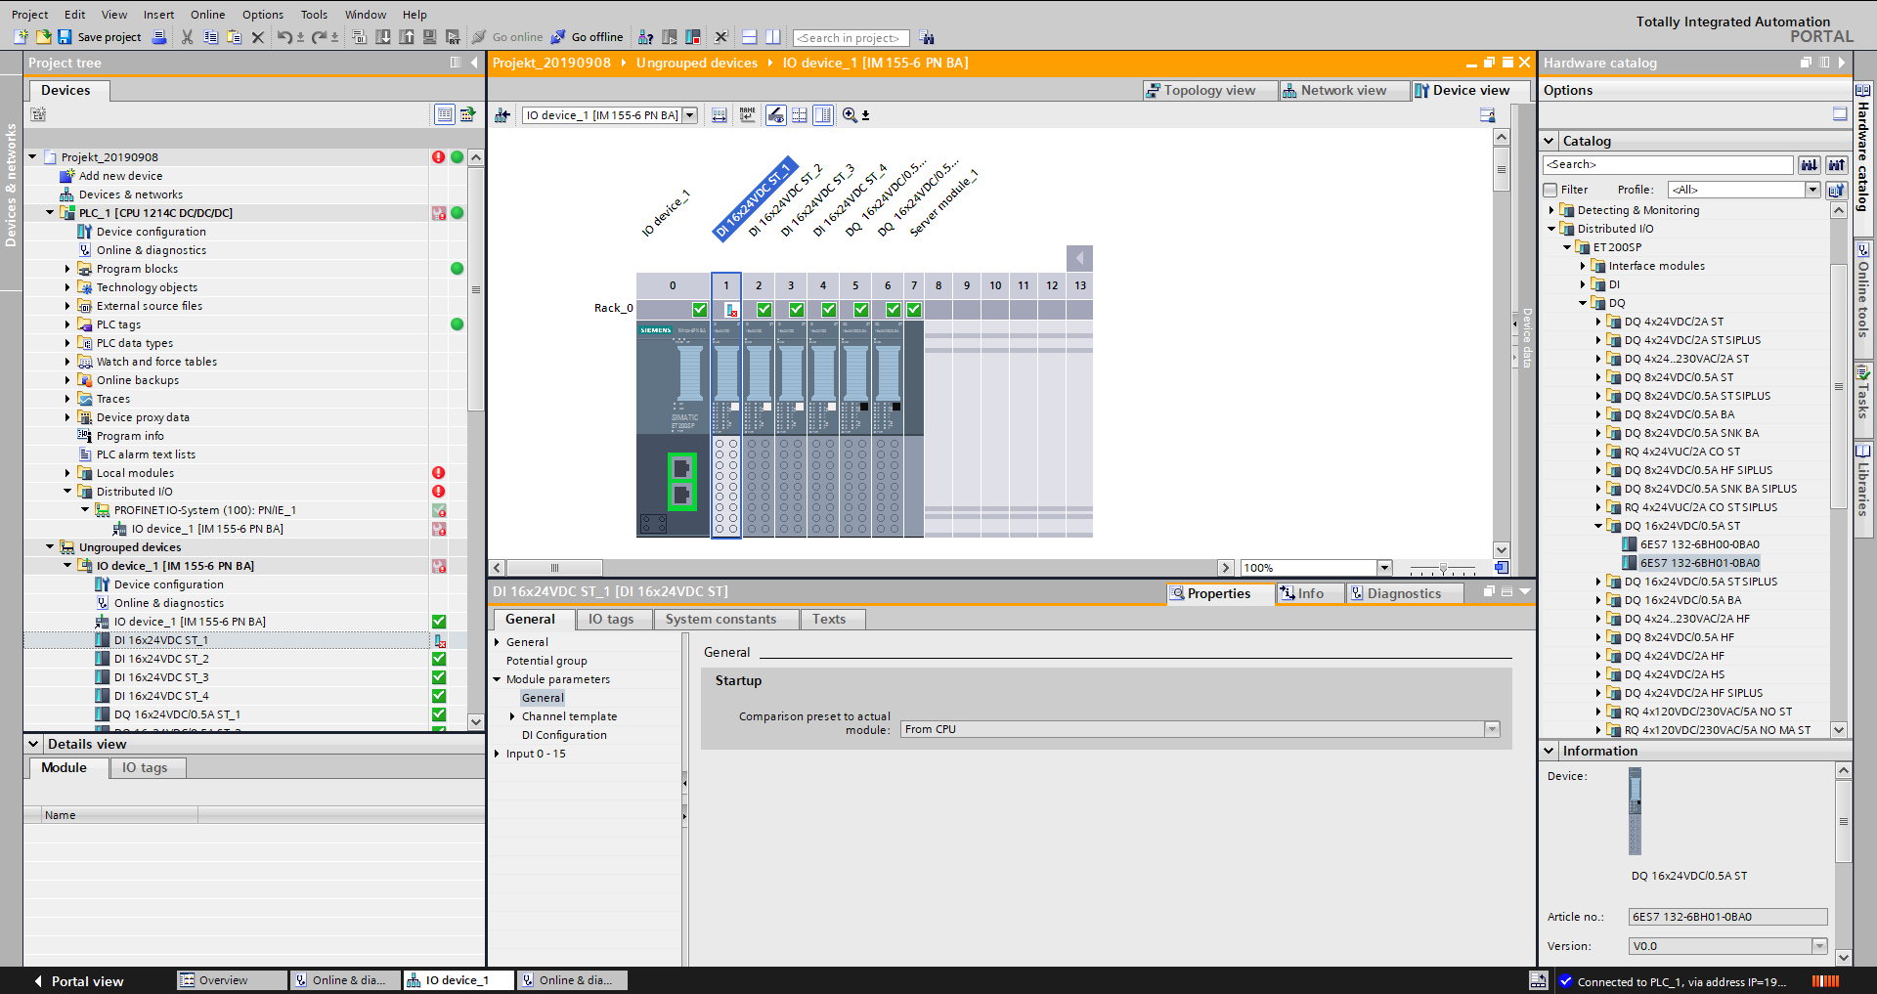This screenshot has width=1877, height=994.
Task: Click the Save project button
Action: coord(100,37)
